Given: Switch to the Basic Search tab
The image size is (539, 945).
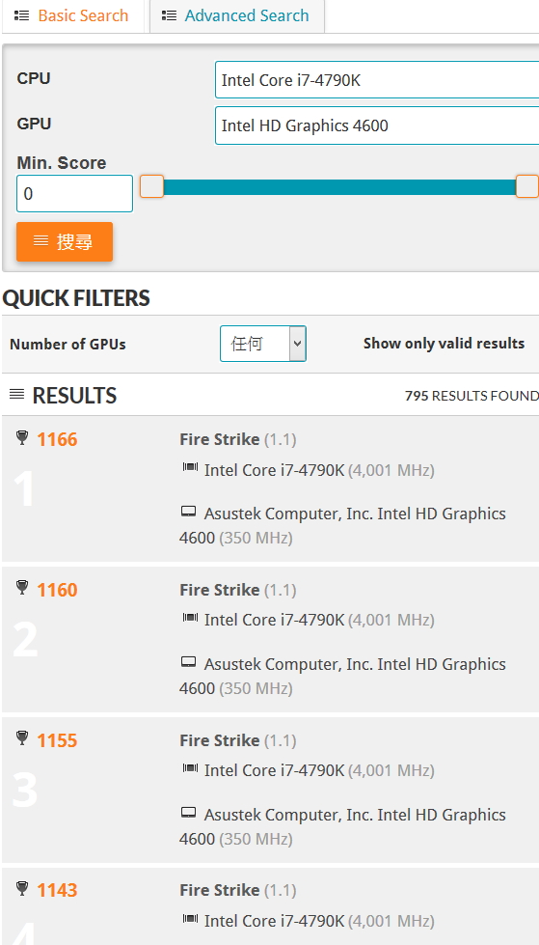Looking at the screenshot, I should click(73, 15).
